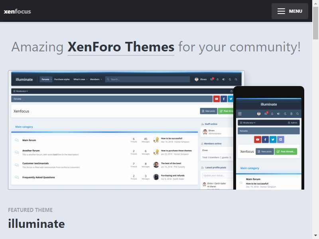Screen dimensions: 319x239
Task: Open 'How to purchase these themes' thread
Action: click(x=176, y=151)
